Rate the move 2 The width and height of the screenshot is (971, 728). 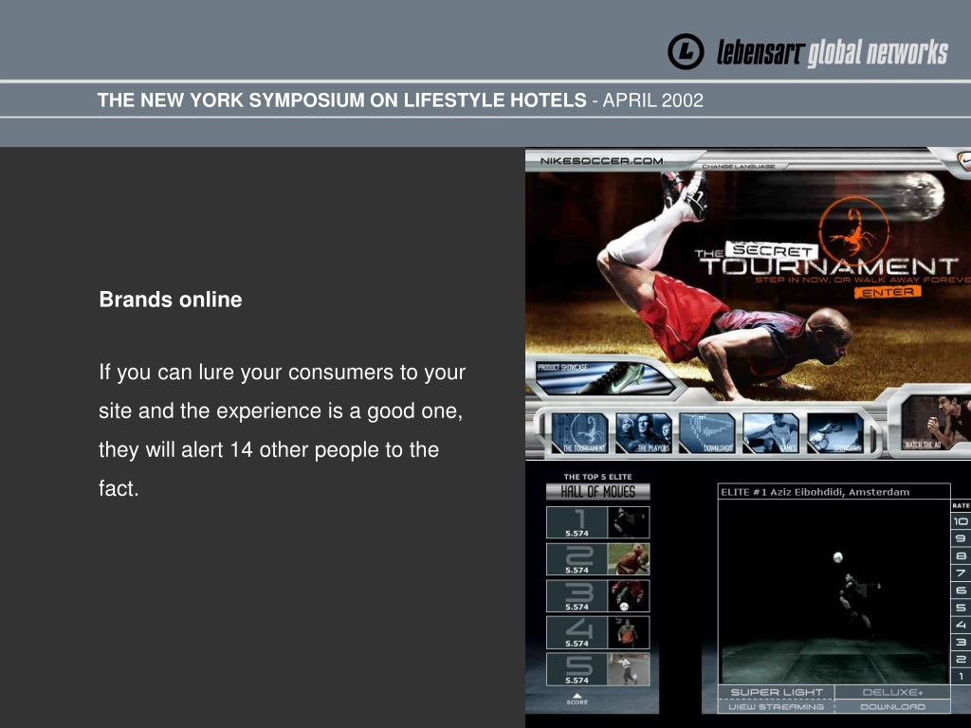(x=961, y=660)
